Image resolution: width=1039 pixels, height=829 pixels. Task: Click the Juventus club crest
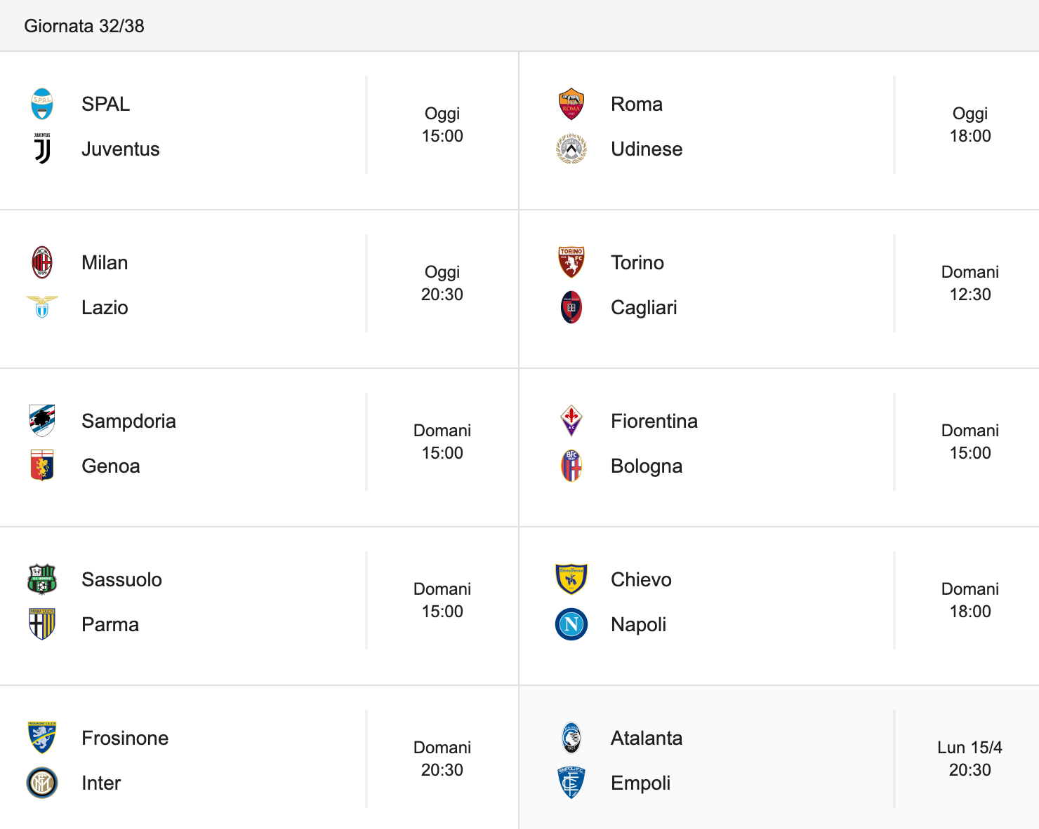tap(42, 149)
